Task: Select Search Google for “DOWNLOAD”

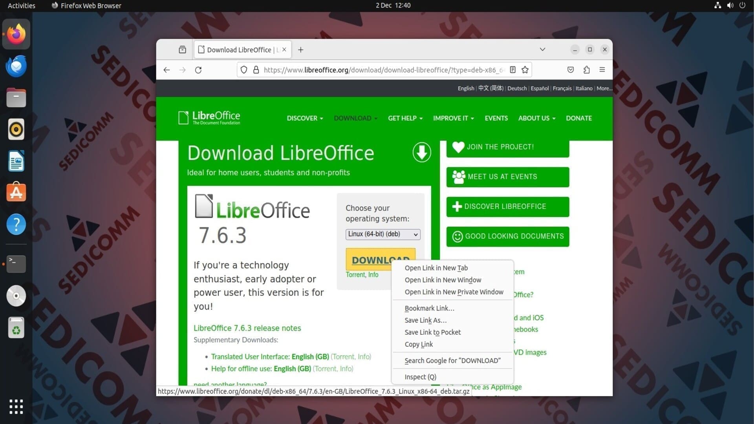Action: [x=452, y=360]
